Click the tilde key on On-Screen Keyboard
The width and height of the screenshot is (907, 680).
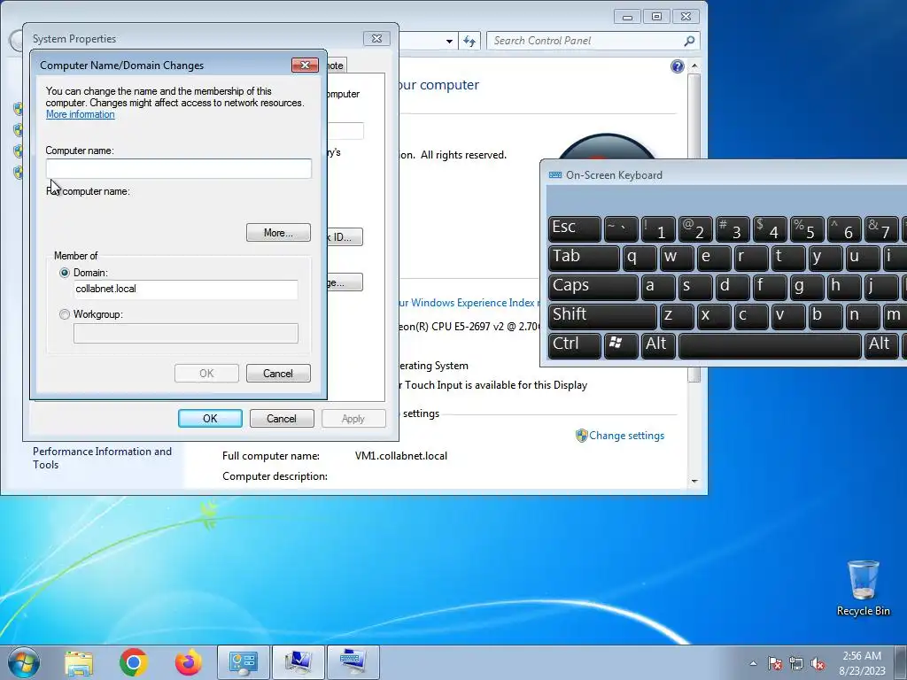pyautogui.click(x=621, y=228)
